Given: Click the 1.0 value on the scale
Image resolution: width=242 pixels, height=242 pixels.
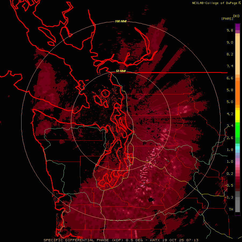Looking at the screenshot, I should 230,162.
